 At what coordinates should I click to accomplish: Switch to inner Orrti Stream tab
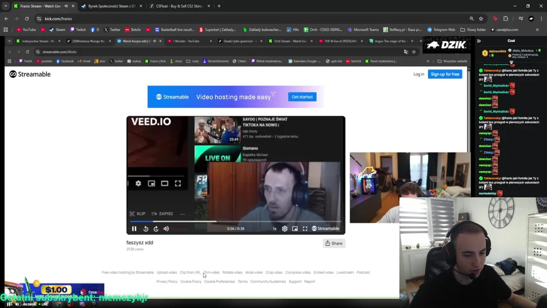(290, 41)
